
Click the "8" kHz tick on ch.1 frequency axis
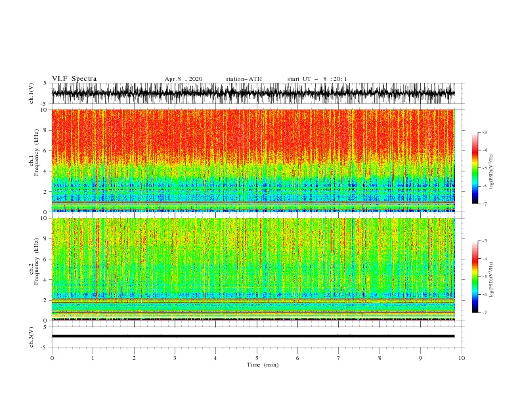(x=46, y=130)
